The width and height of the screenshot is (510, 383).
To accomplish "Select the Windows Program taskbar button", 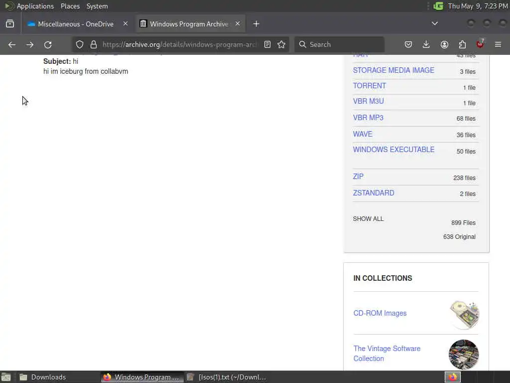I will (x=142, y=377).
